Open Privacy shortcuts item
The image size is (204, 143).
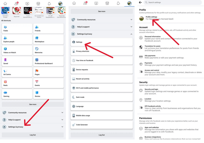click(102, 51)
